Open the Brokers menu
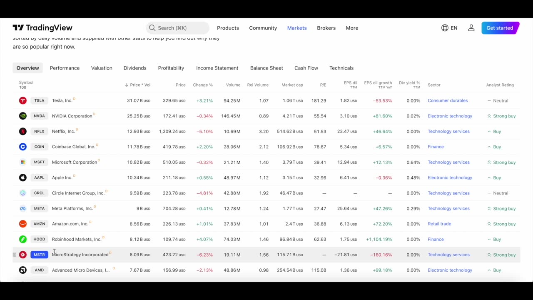 pos(326,28)
